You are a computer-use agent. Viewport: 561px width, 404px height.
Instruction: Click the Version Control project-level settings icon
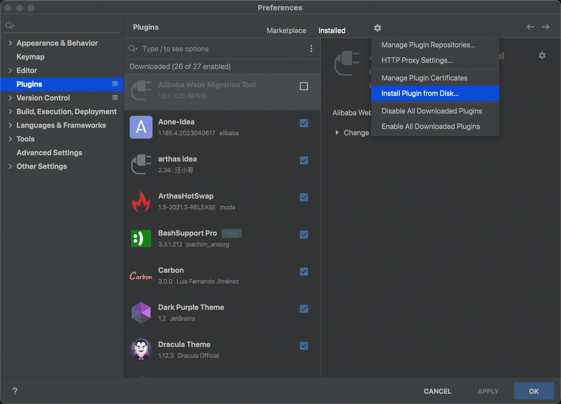tap(115, 98)
